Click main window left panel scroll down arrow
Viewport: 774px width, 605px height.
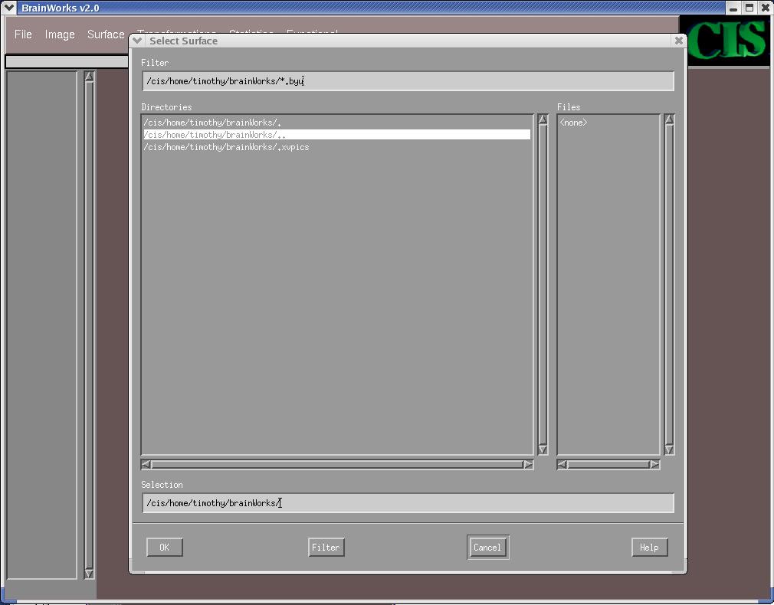(89, 574)
